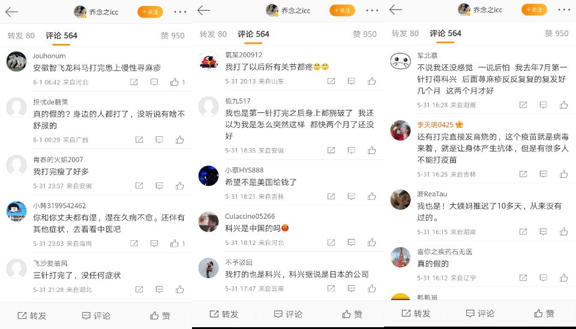The height and width of the screenshot is (329, 576).
Task: Open 赞 950 tab in right panel
Action: pyautogui.click(x=557, y=34)
